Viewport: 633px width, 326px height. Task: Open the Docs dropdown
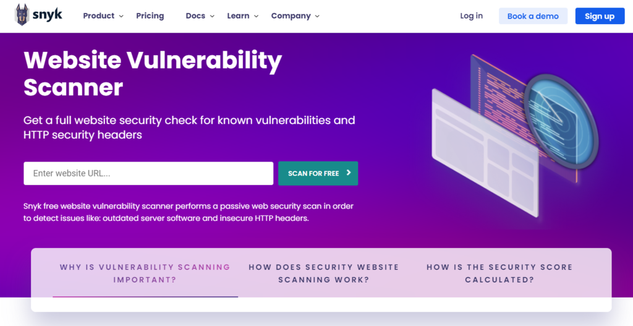tap(200, 16)
